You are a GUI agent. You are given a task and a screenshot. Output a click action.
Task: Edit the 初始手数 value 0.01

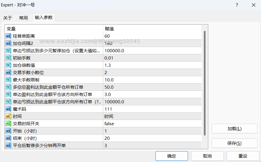152,58
